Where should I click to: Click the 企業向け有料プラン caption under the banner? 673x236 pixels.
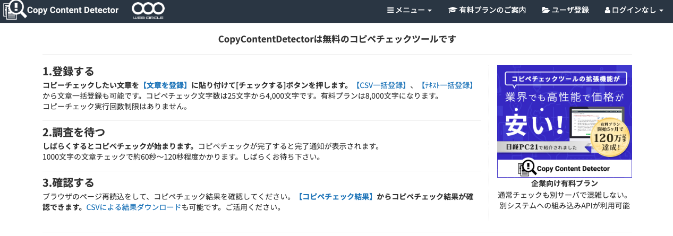coord(564,183)
